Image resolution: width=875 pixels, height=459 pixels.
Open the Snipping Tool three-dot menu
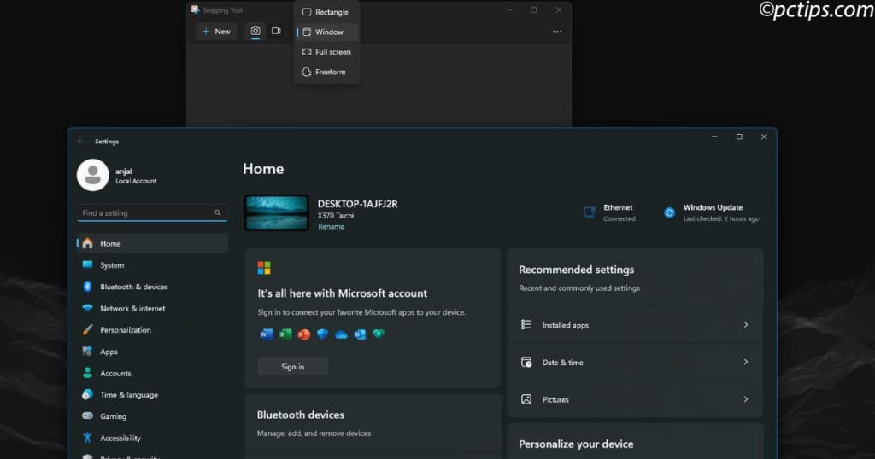[x=557, y=32]
